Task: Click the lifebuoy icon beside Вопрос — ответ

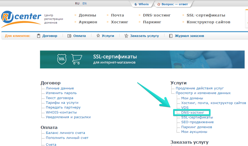Action: coord(159,4)
